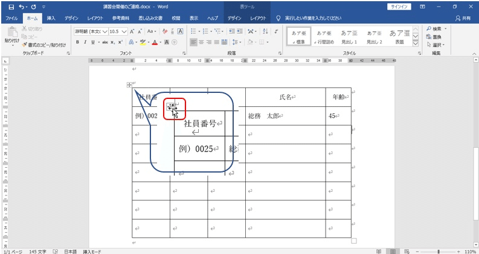Image resolution: width=479 pixels, height=254 pixels.
Task: Click the text highlight color button
Action: (143, 42)
